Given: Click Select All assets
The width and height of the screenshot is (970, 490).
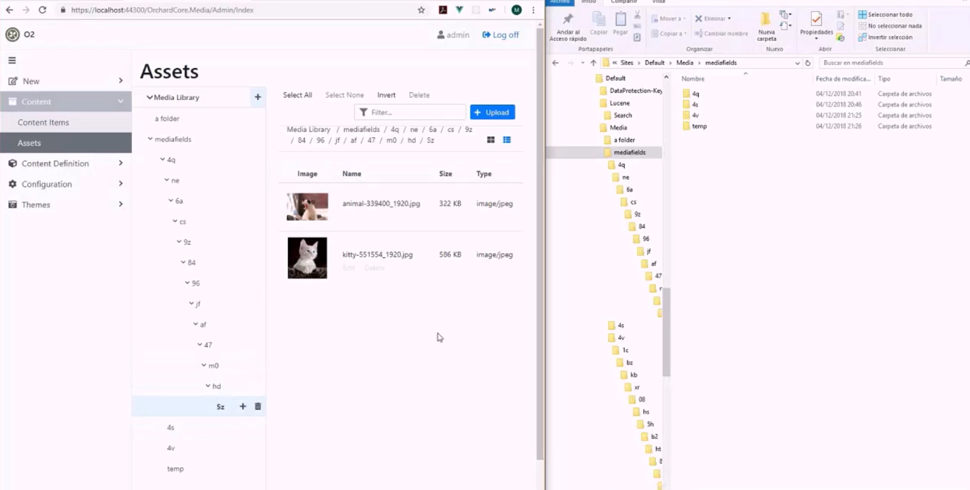Looking at the screenshot, I should tap(298, 95).
